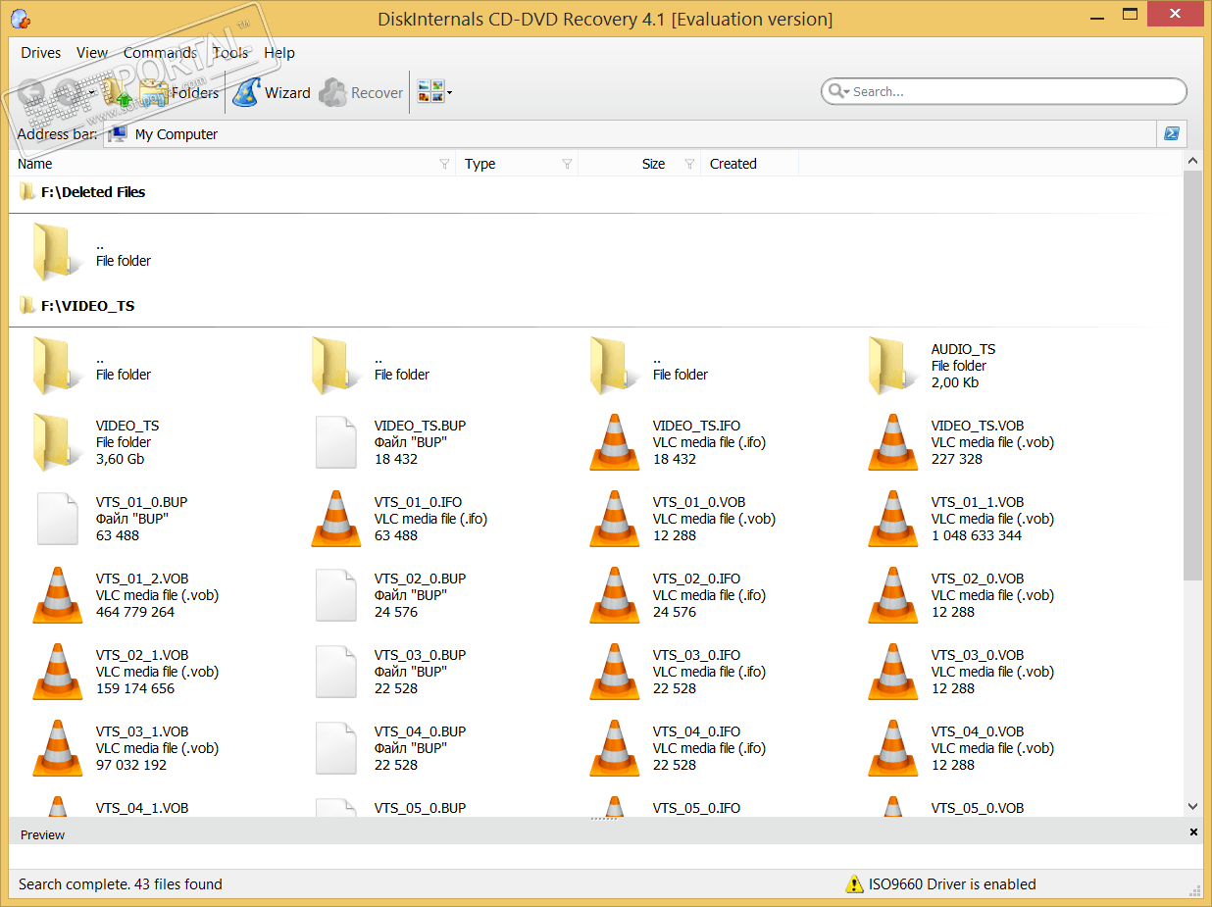Select the VTS_01_0.VOB file
1212x907 pixels.
coord(682,519)
